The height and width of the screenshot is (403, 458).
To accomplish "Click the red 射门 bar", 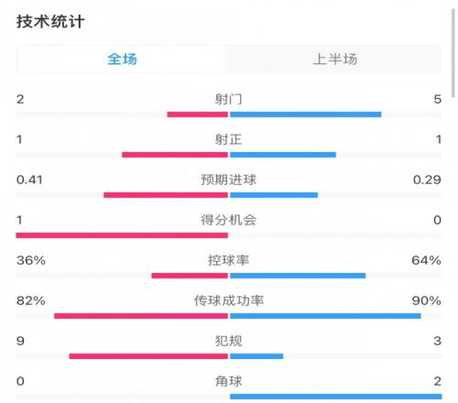I will pyautogui.click(x=198, y=114).
